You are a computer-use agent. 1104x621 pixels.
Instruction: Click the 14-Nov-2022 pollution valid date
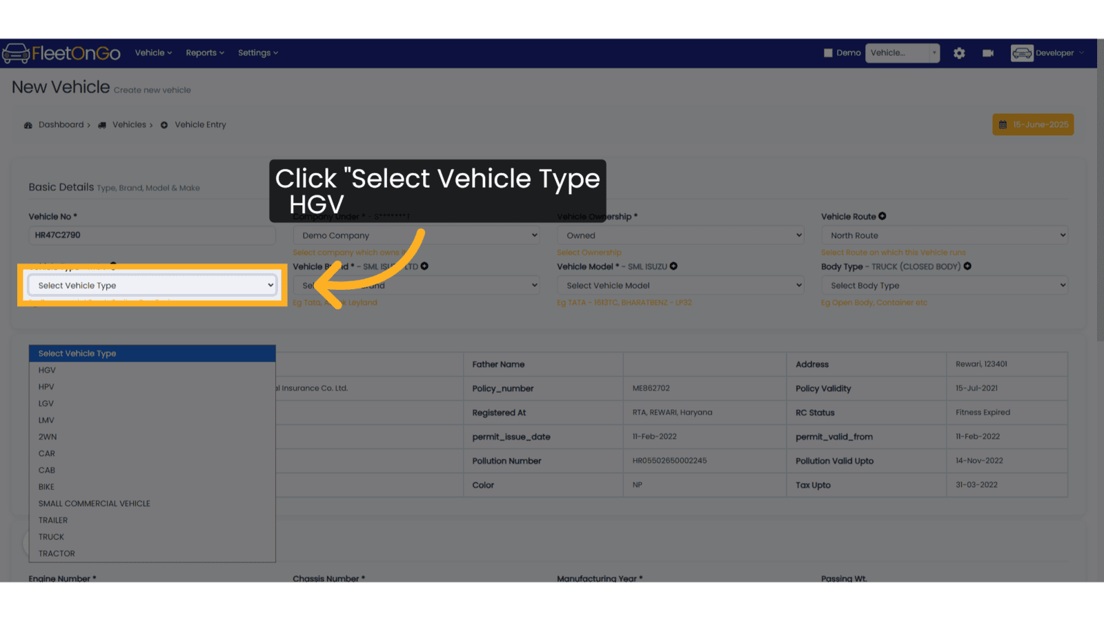point(979,461)
